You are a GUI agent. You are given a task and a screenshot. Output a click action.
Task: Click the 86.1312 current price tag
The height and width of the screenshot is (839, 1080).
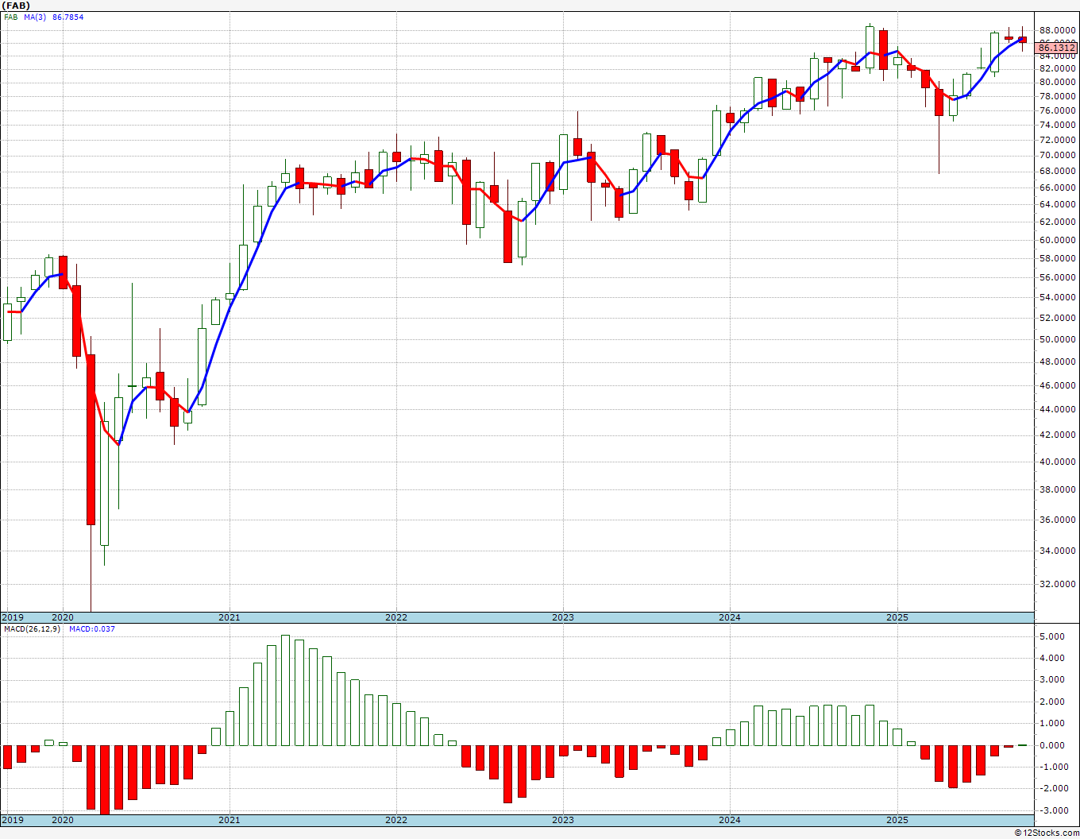pos(1056,48)
